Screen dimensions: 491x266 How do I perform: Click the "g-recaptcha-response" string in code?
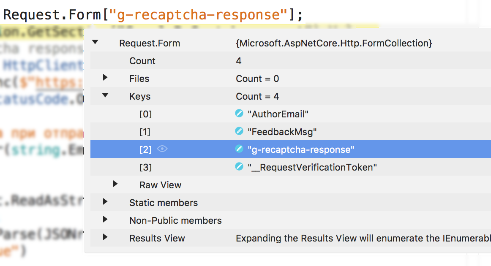(x=198, y=14)
